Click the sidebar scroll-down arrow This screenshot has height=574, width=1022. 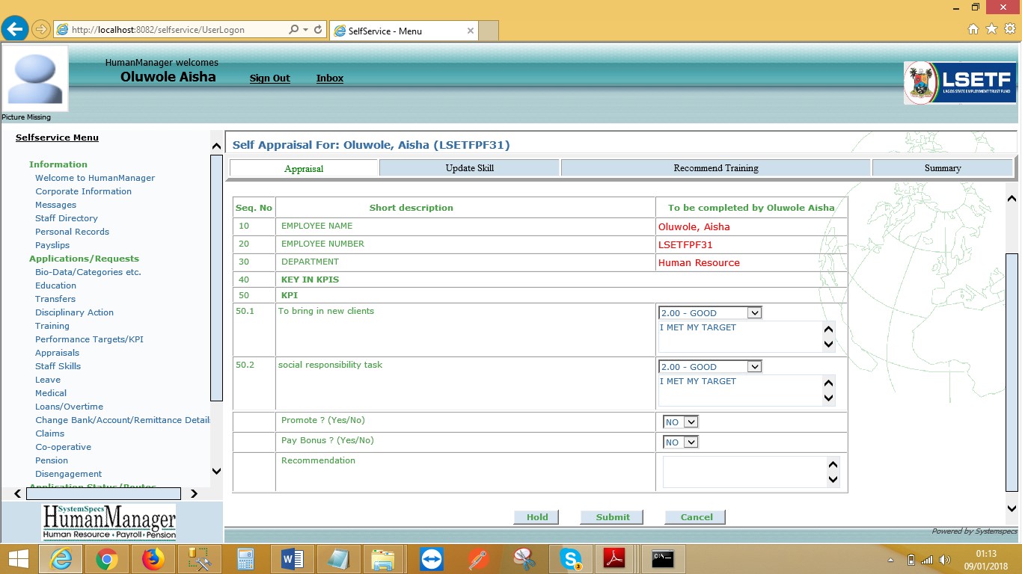pos(217,471)
